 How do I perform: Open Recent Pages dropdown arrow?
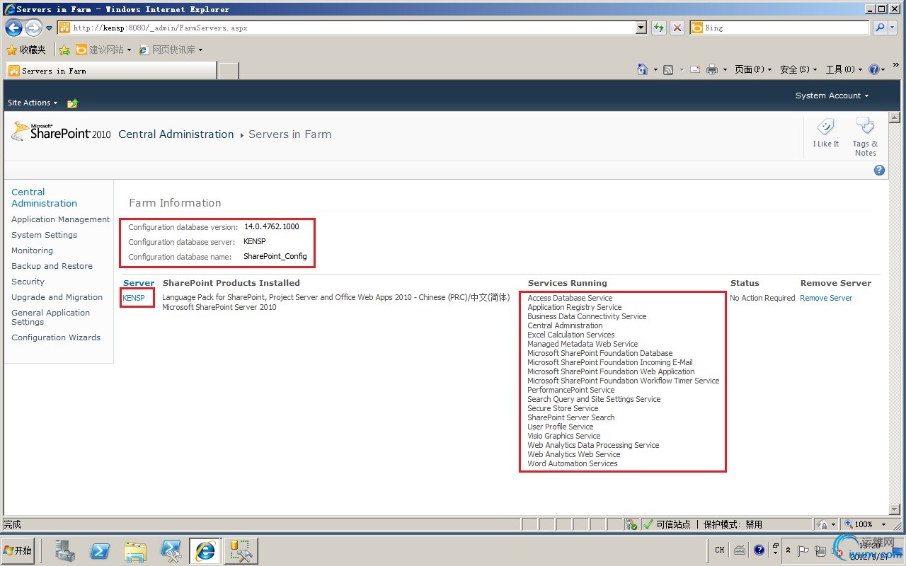click(x=50, y=28)
